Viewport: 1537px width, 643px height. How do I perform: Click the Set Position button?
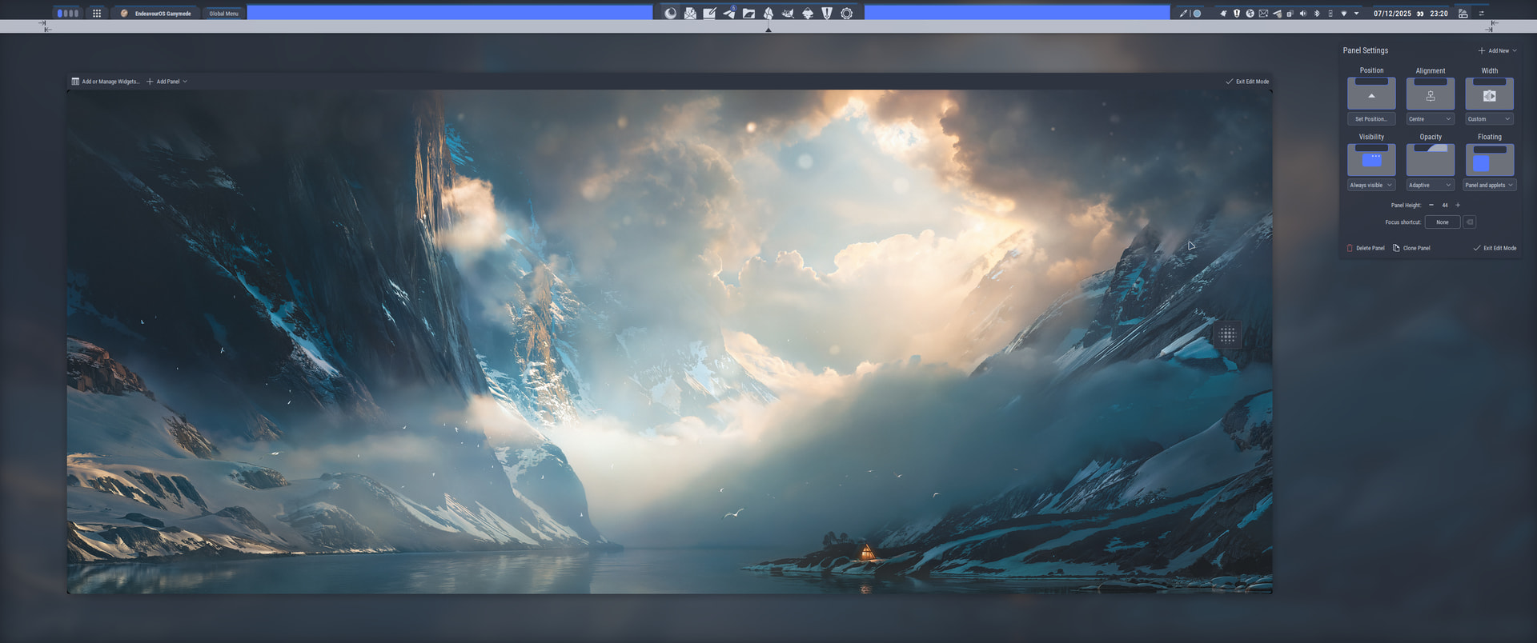(1371, 119)
